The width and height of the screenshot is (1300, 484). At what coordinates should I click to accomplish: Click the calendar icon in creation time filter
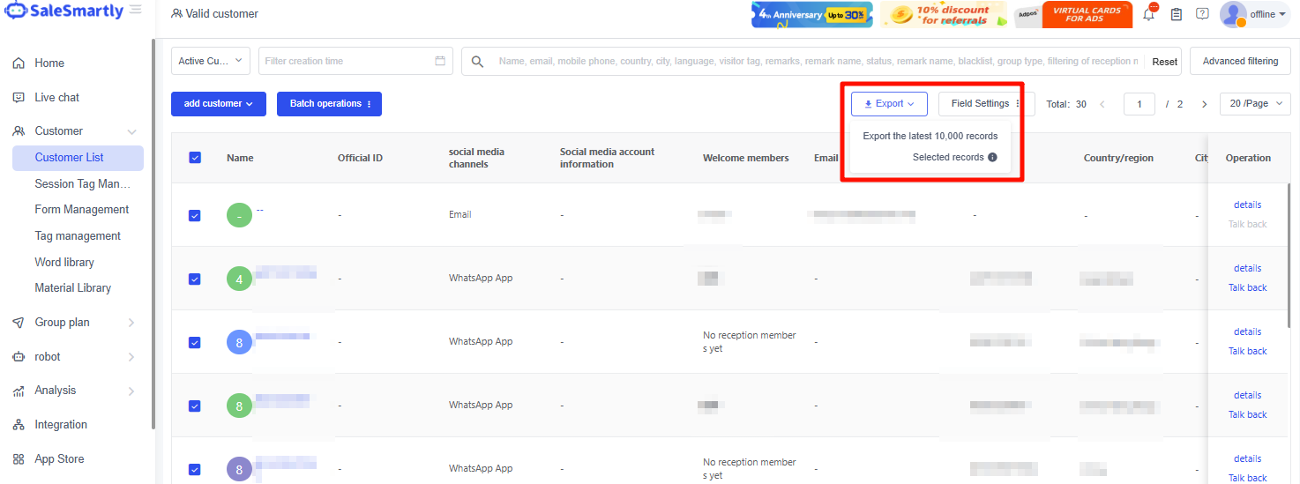[440, 61]
